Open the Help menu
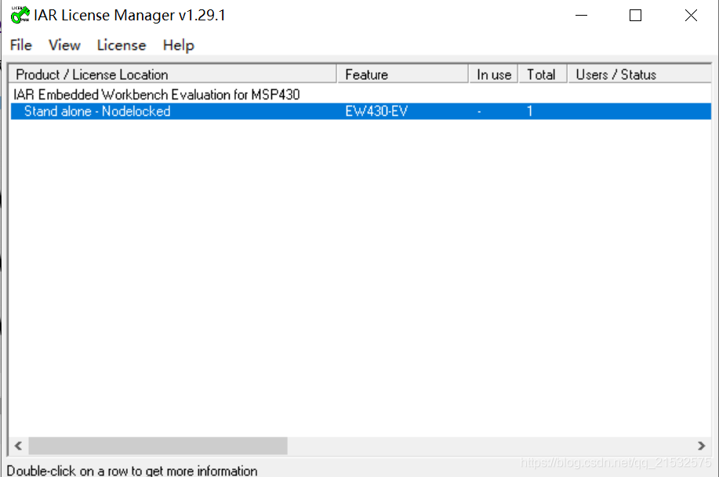The width and height of the screenshot is (719, 477). click(178, 45)
